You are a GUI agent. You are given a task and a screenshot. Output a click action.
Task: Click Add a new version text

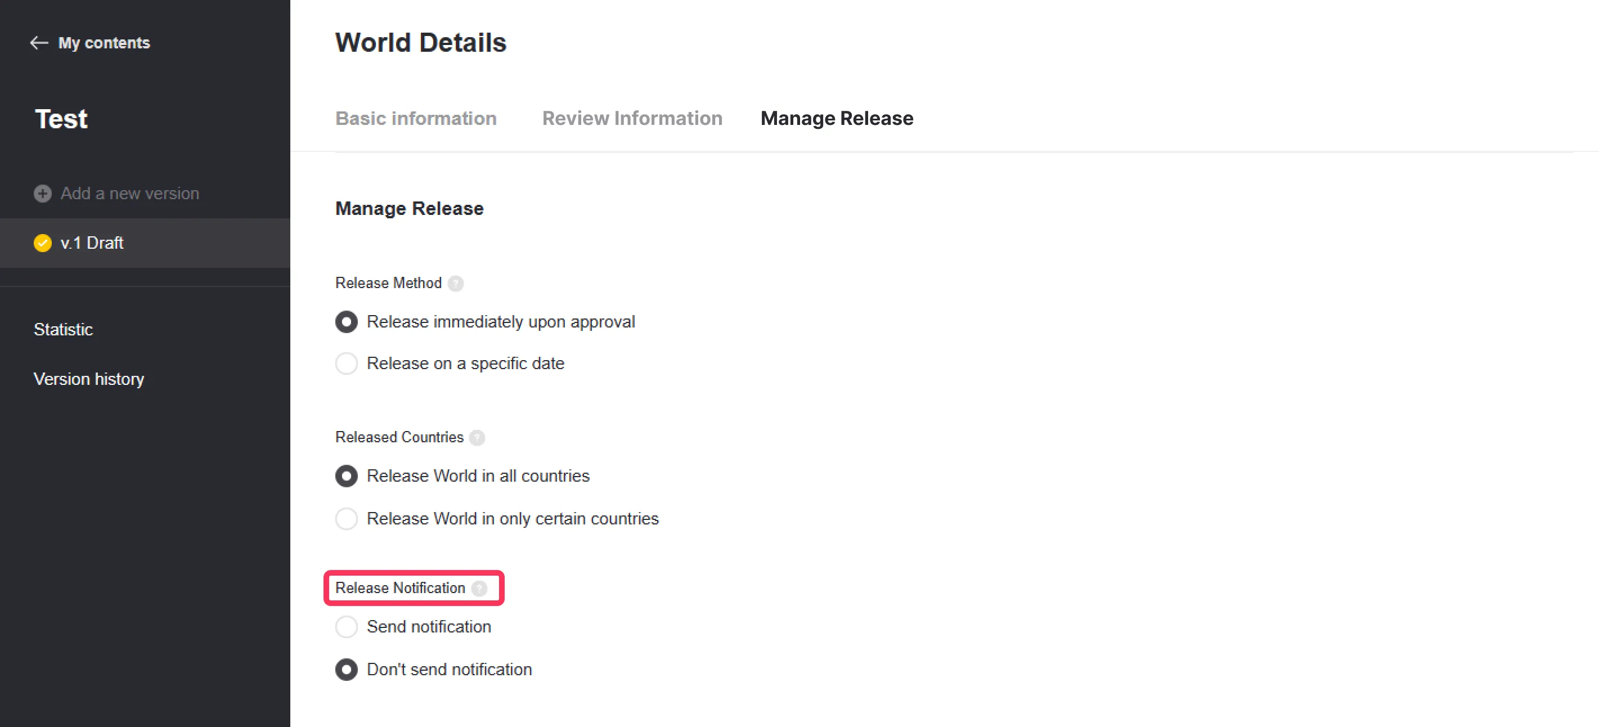130,194
